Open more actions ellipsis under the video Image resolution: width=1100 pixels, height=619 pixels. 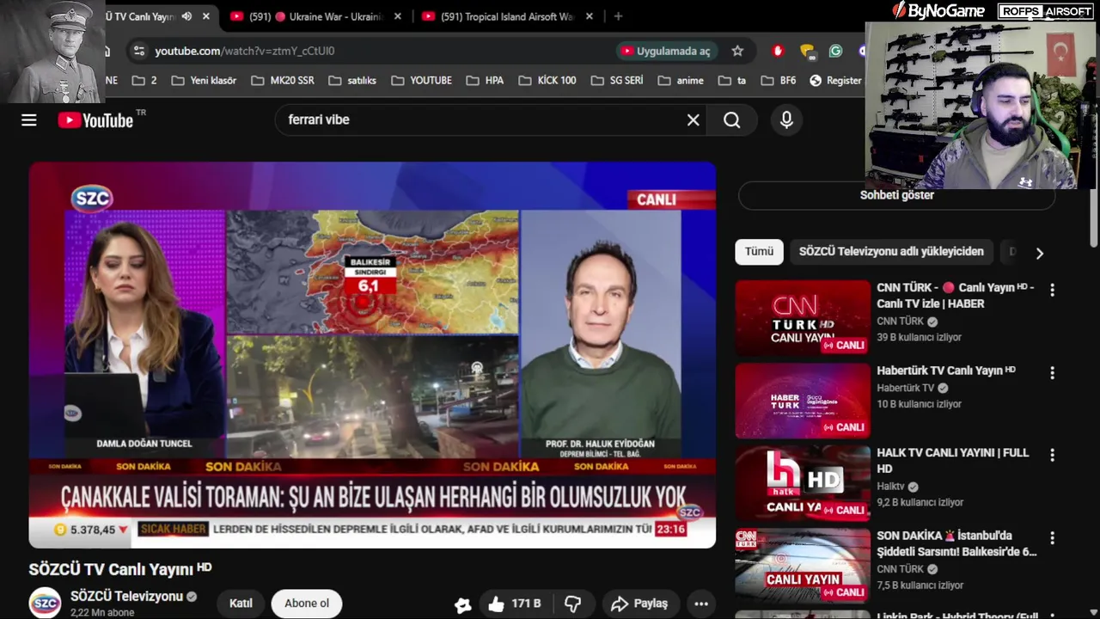coord(701,604)
